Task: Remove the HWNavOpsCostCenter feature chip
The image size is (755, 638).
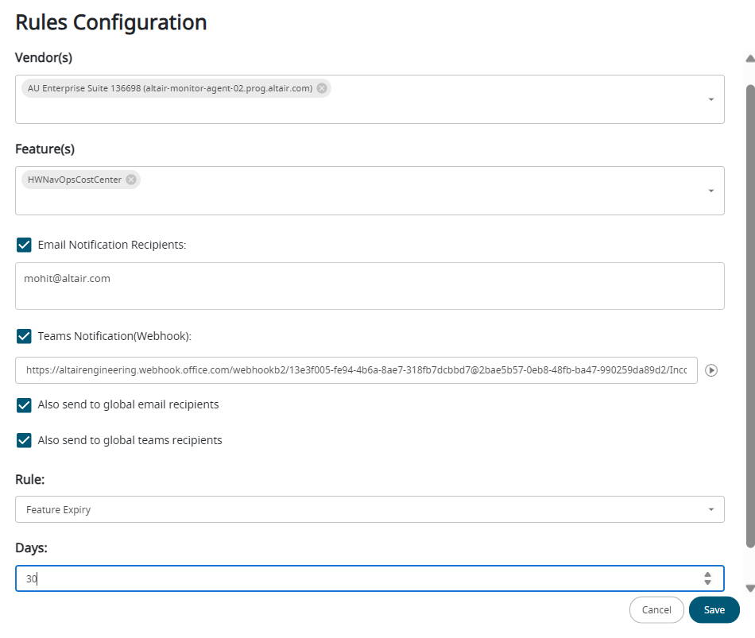Action: click(x=131, y=180)
